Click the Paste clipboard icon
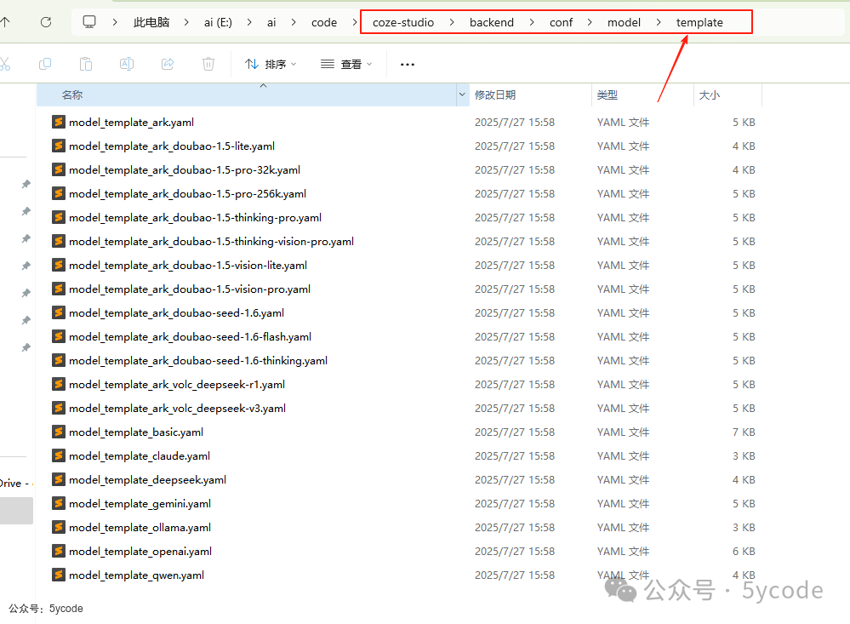 [x=86, y=64]
